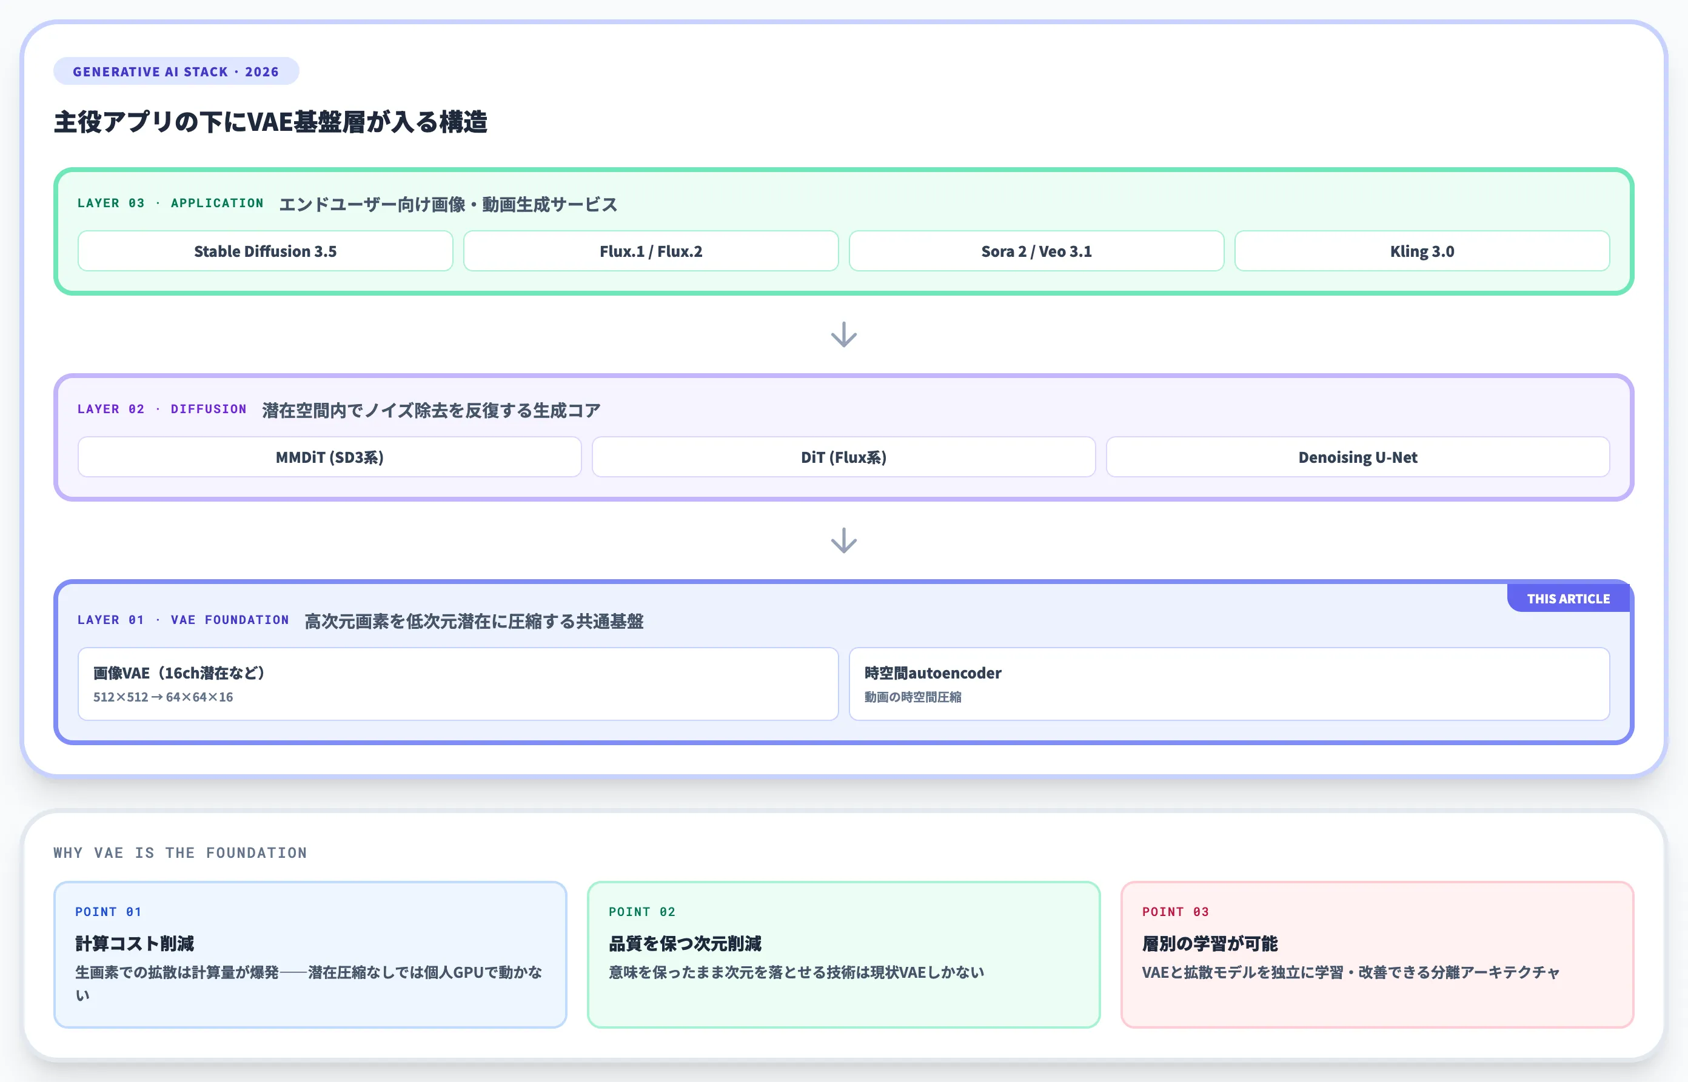Select the MMDiT (SD3系) chip
This screenshot has height=1082, width=1688.
330,457
